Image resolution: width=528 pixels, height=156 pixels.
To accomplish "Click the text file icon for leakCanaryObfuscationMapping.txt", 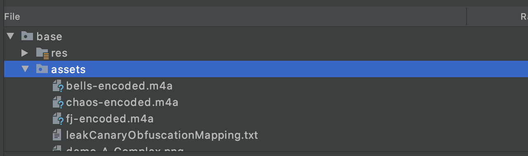I will pyautogui.click(x=57, y=135).
